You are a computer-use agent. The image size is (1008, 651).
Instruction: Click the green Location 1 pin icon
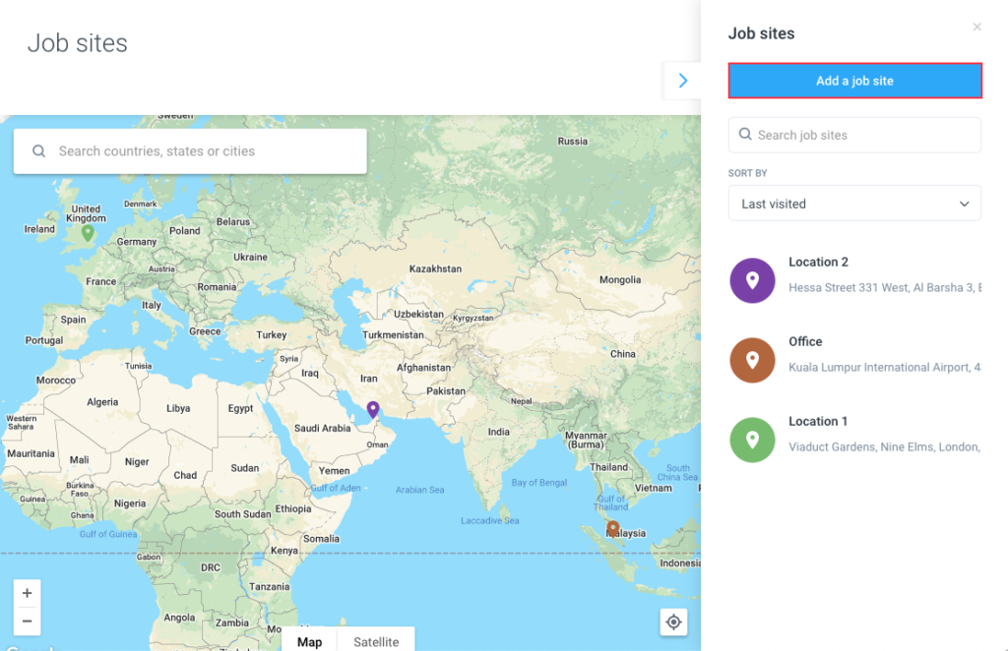tap(752, 440)
